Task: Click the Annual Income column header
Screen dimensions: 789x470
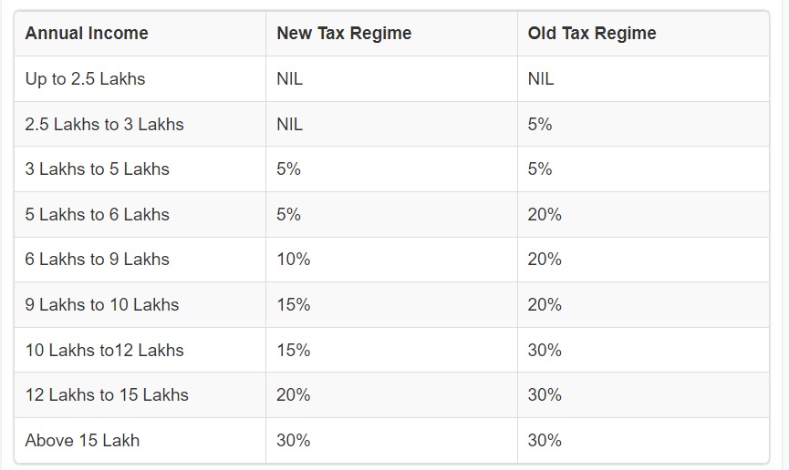Action: pyautogui.click(x=87, y=34)
